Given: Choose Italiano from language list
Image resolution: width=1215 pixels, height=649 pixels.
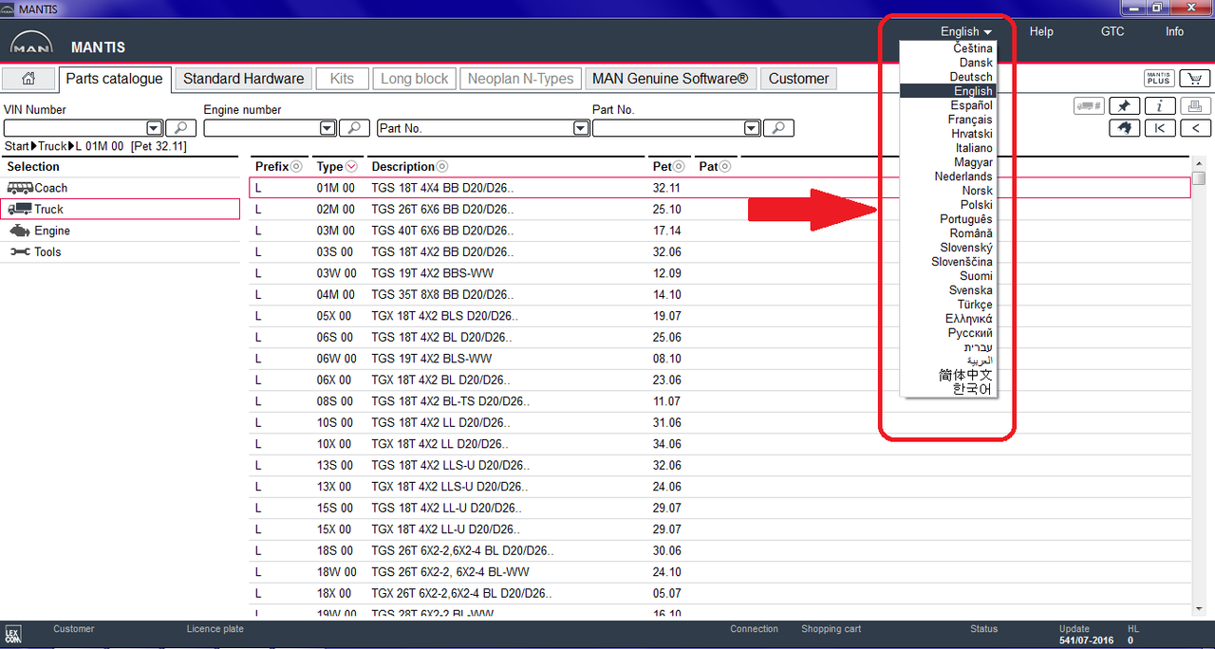Looking at the screenshot, I should pyautogui.click(x=948, y=148).
